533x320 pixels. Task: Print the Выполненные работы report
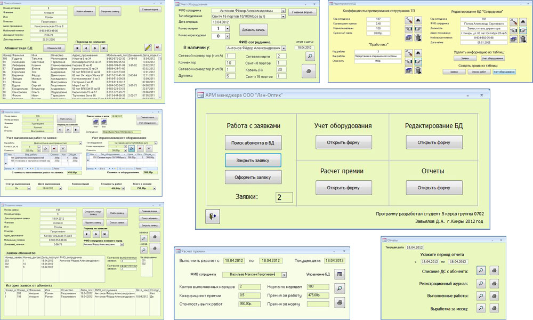[494, 296]
